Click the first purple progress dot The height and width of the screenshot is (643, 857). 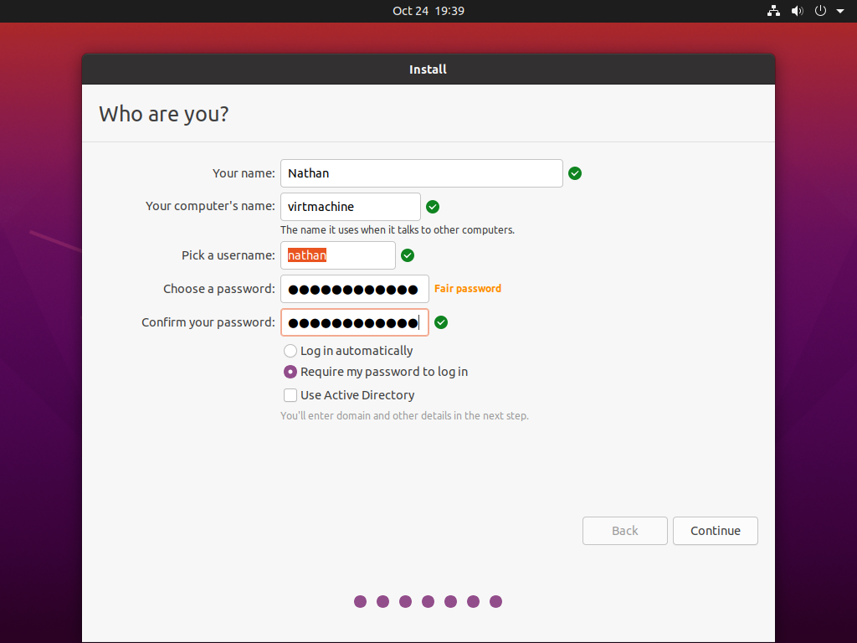360,601
